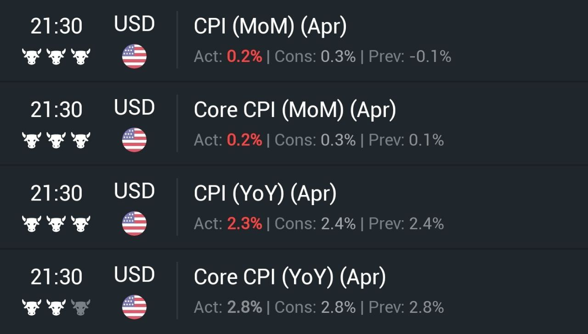
Task: Click the US flag in CPI (YoY) row
Action: pyautogui.click(x=134, y=223)
